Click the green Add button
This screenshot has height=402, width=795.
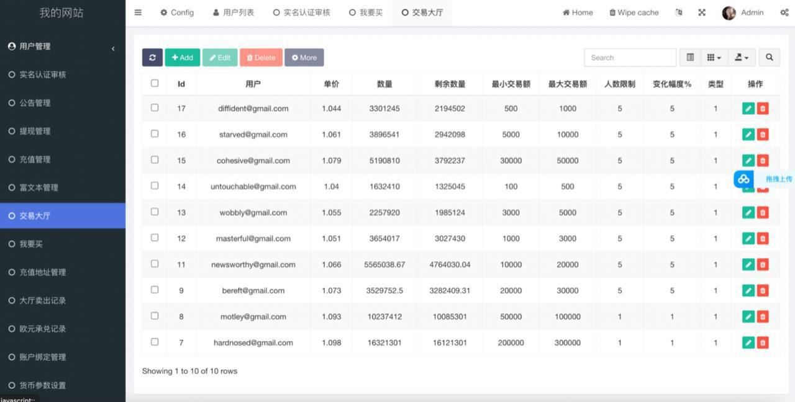(x=182, y=58)
